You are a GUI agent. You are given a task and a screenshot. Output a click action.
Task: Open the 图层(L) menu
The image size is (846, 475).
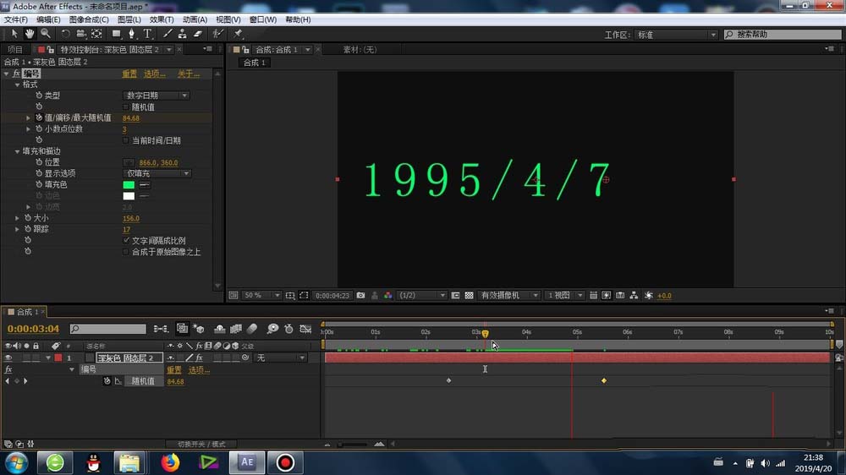point(129,19)
